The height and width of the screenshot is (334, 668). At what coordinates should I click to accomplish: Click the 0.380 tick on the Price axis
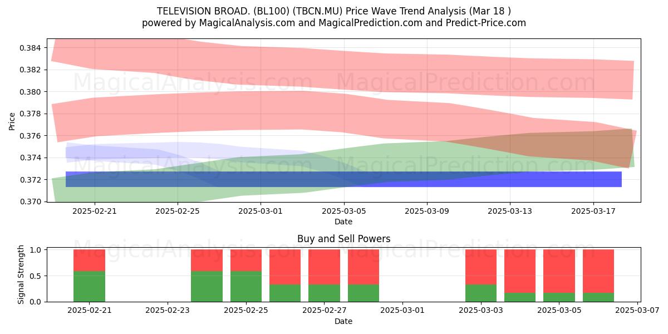[x=31, y=92]
